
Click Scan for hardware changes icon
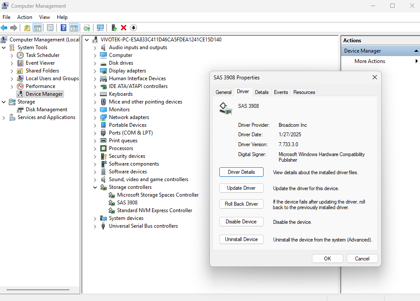tap(100, 28)
